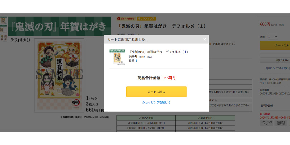Click the お申込み期間 table header
The height and width of the screenshot is (145, 290).
(x=146, y=118)
